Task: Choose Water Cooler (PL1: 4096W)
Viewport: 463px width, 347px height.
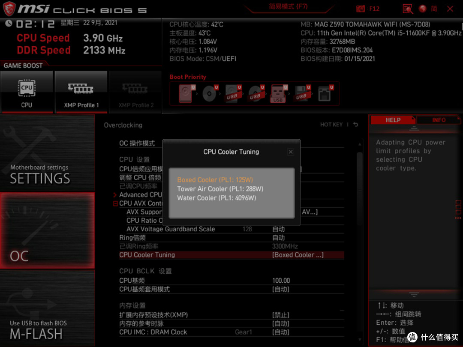Action: tap(216, 198)
